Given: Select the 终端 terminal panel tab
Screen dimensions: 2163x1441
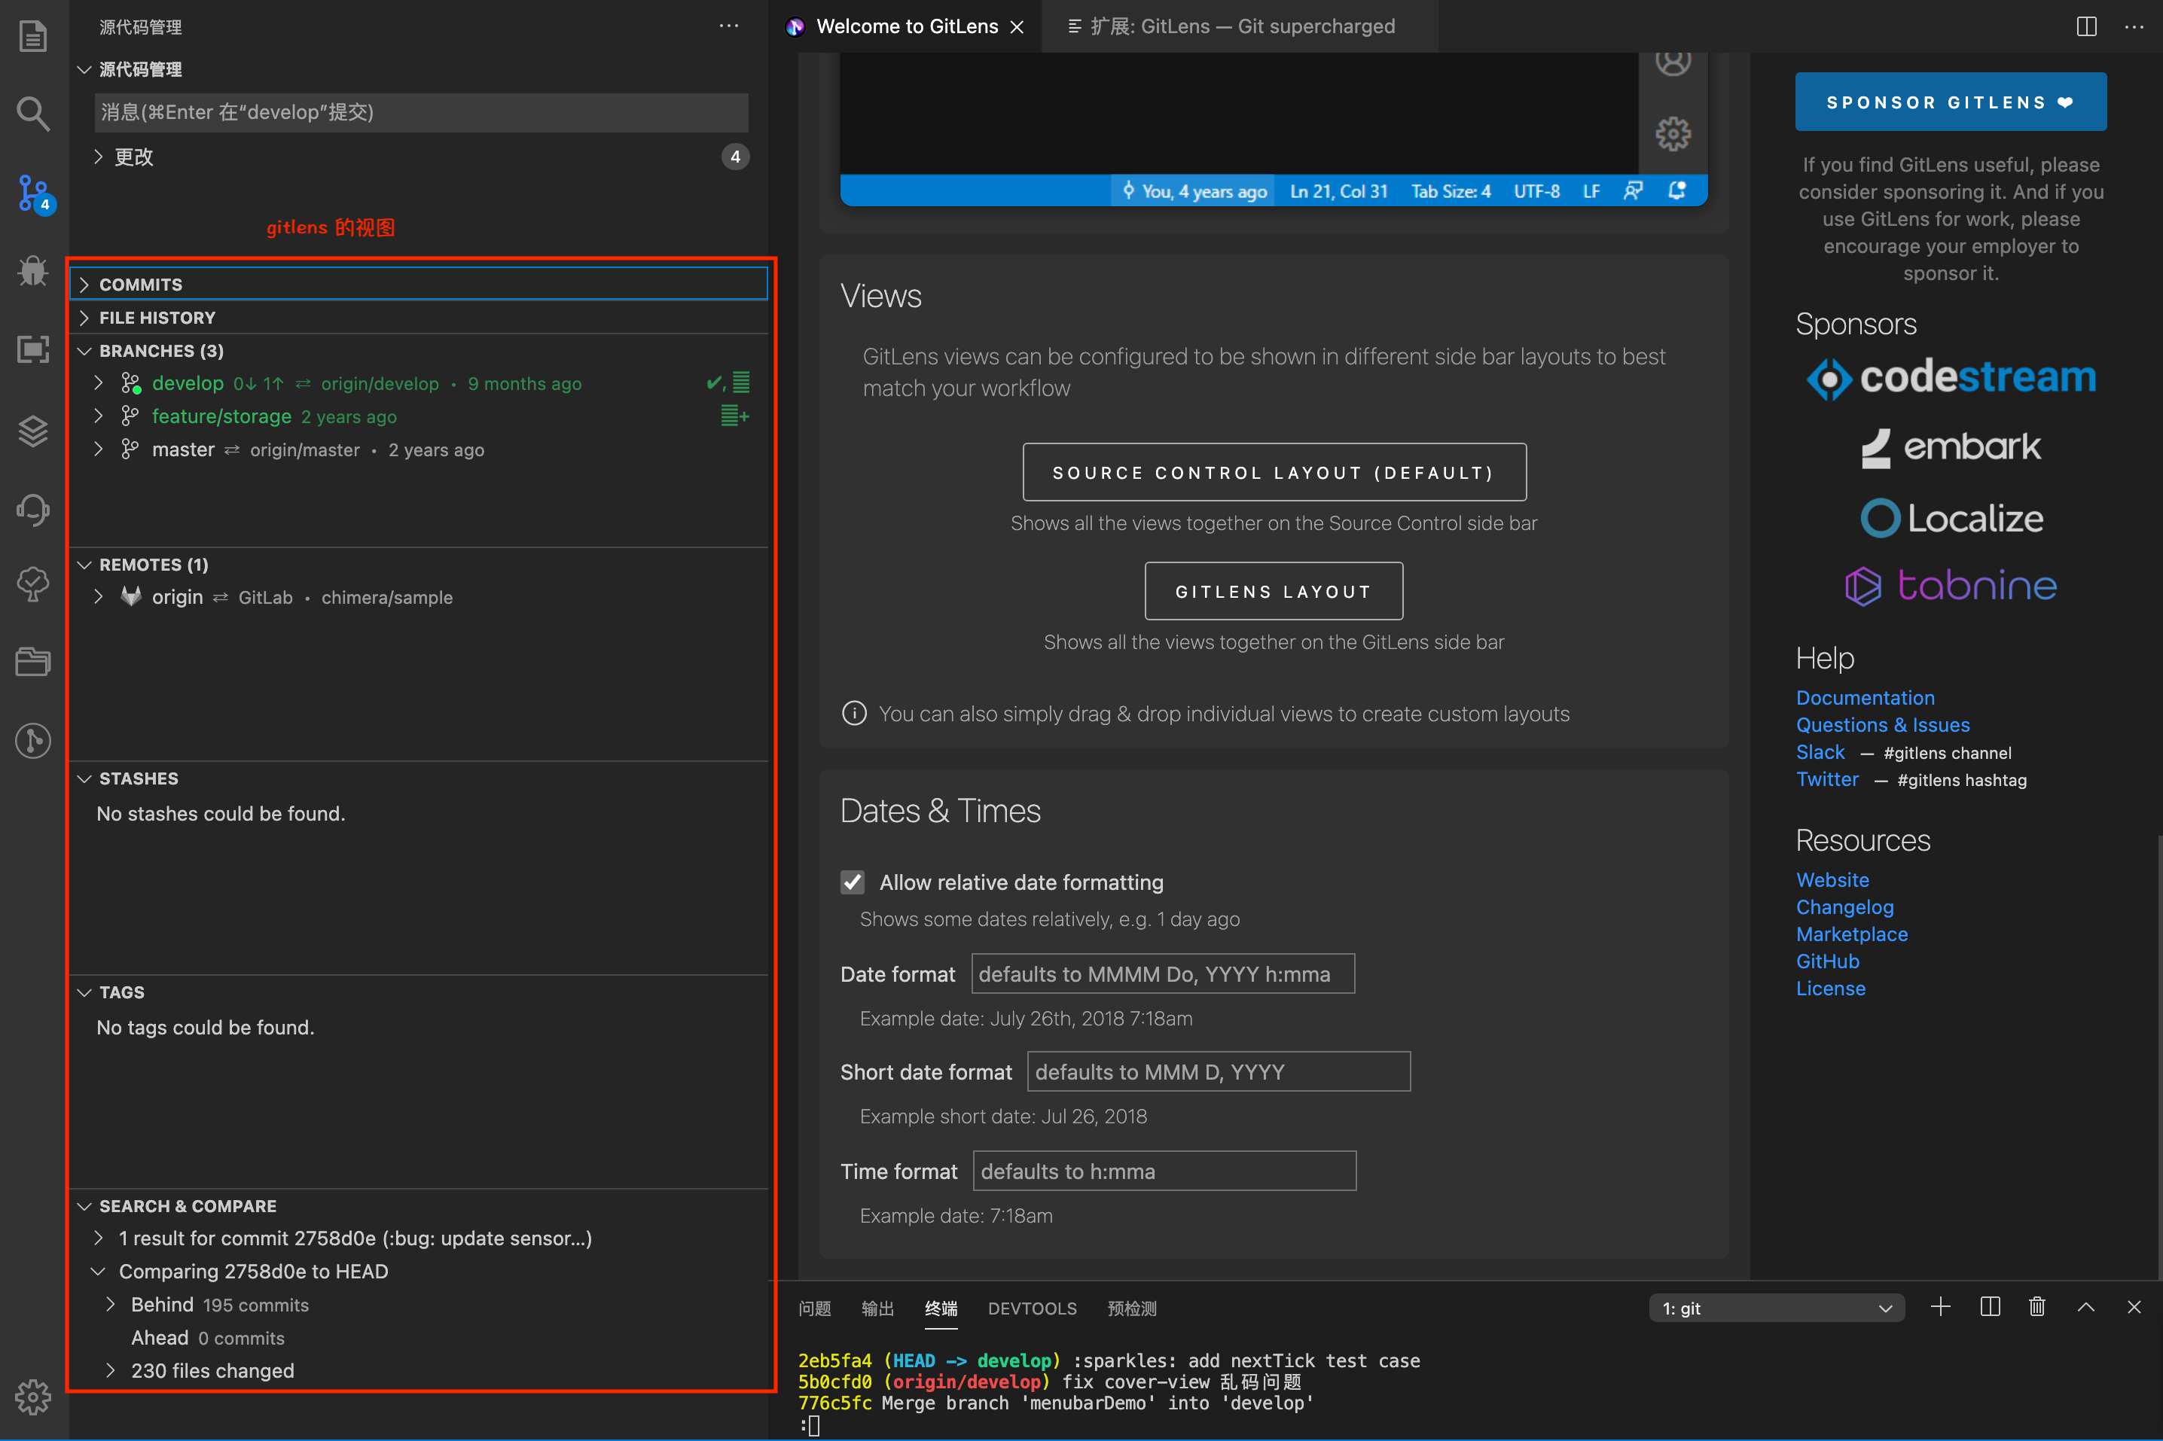Looking at the screenshot, I should point(941,1308).
